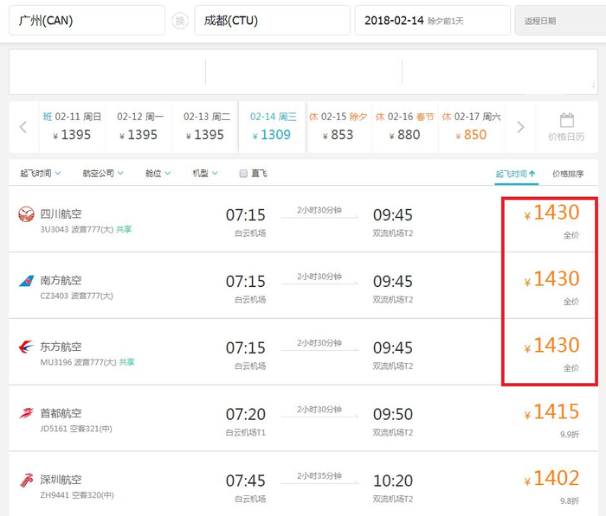Click the 07:20 departure time of JD5161

246,414
